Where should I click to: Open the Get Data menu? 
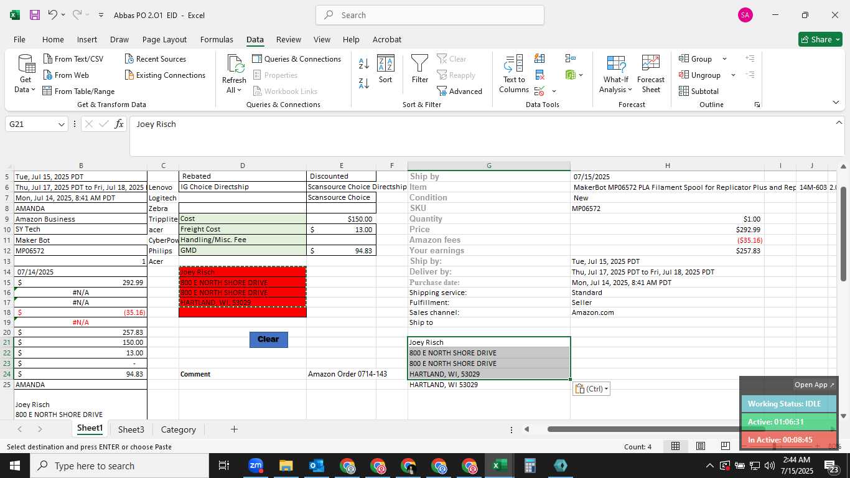25,75
